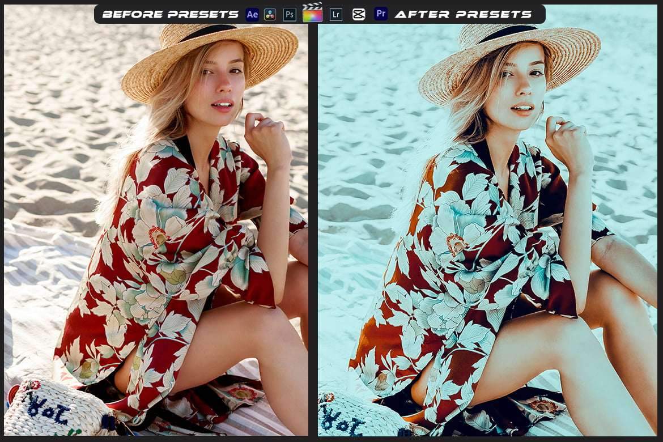Click the Photoshop (Ps) icon

point(289,14)
